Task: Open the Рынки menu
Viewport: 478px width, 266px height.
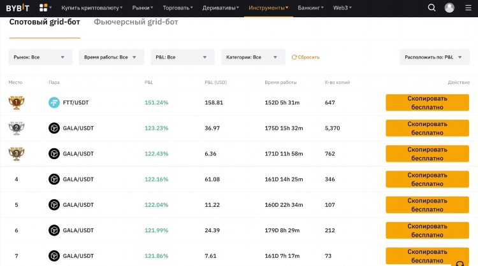Action: (x=142, y=8)
